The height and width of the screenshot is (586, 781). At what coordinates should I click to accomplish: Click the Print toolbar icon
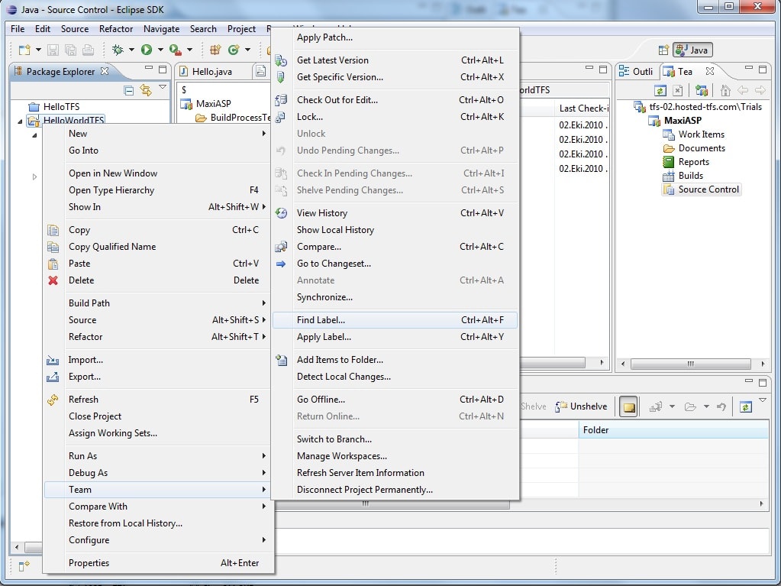88,50
